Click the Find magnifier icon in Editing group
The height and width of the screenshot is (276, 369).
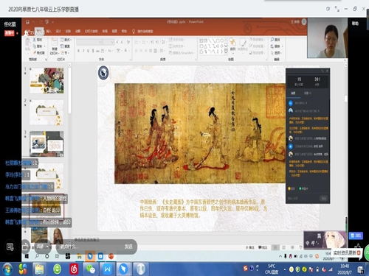point(272,40)
